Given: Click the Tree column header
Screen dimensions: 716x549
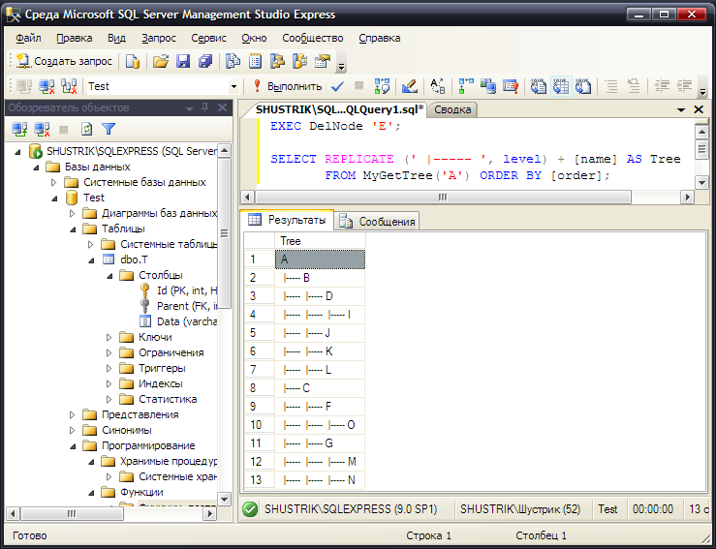Looking at the screenshot, I should point(320,241).
